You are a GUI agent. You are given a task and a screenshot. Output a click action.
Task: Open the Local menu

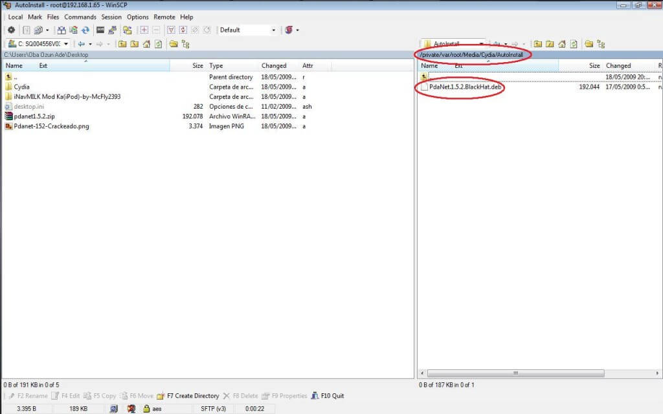[x=16, y=17]
